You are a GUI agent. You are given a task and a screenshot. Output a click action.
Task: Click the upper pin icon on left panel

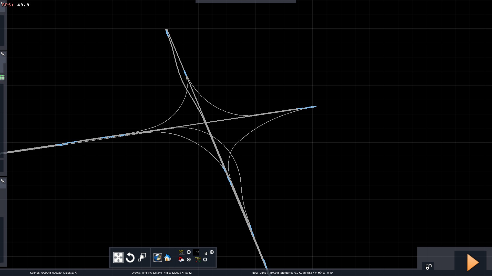[3, 54]
